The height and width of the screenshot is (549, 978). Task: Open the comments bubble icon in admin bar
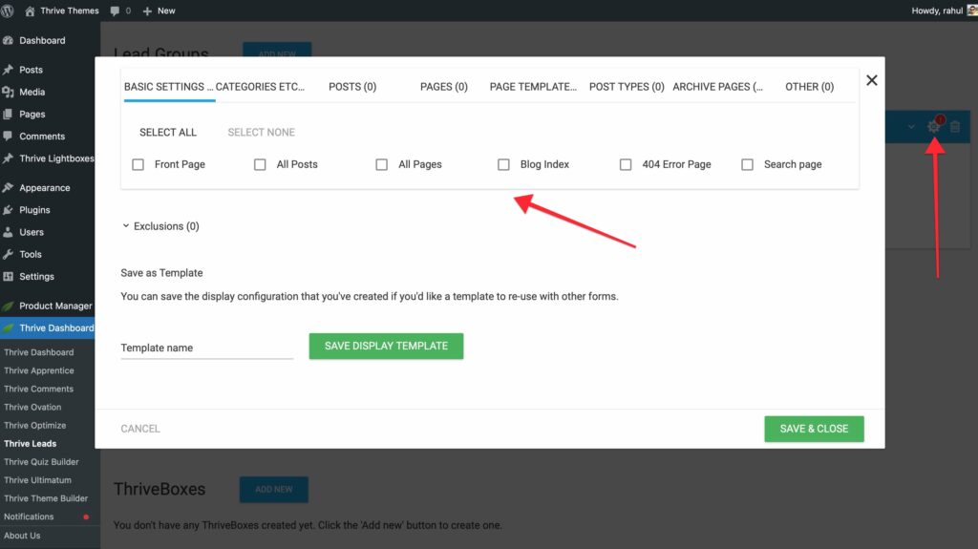point(117,11)
